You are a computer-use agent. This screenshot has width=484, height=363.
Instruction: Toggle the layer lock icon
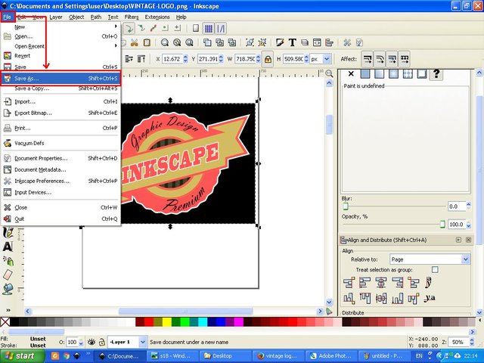pos(102,342)
